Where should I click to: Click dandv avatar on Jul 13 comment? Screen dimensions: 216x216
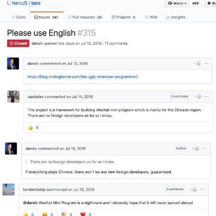[13, 64]
